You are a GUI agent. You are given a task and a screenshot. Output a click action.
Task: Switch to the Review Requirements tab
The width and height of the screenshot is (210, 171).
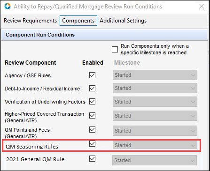coord(30,21)
